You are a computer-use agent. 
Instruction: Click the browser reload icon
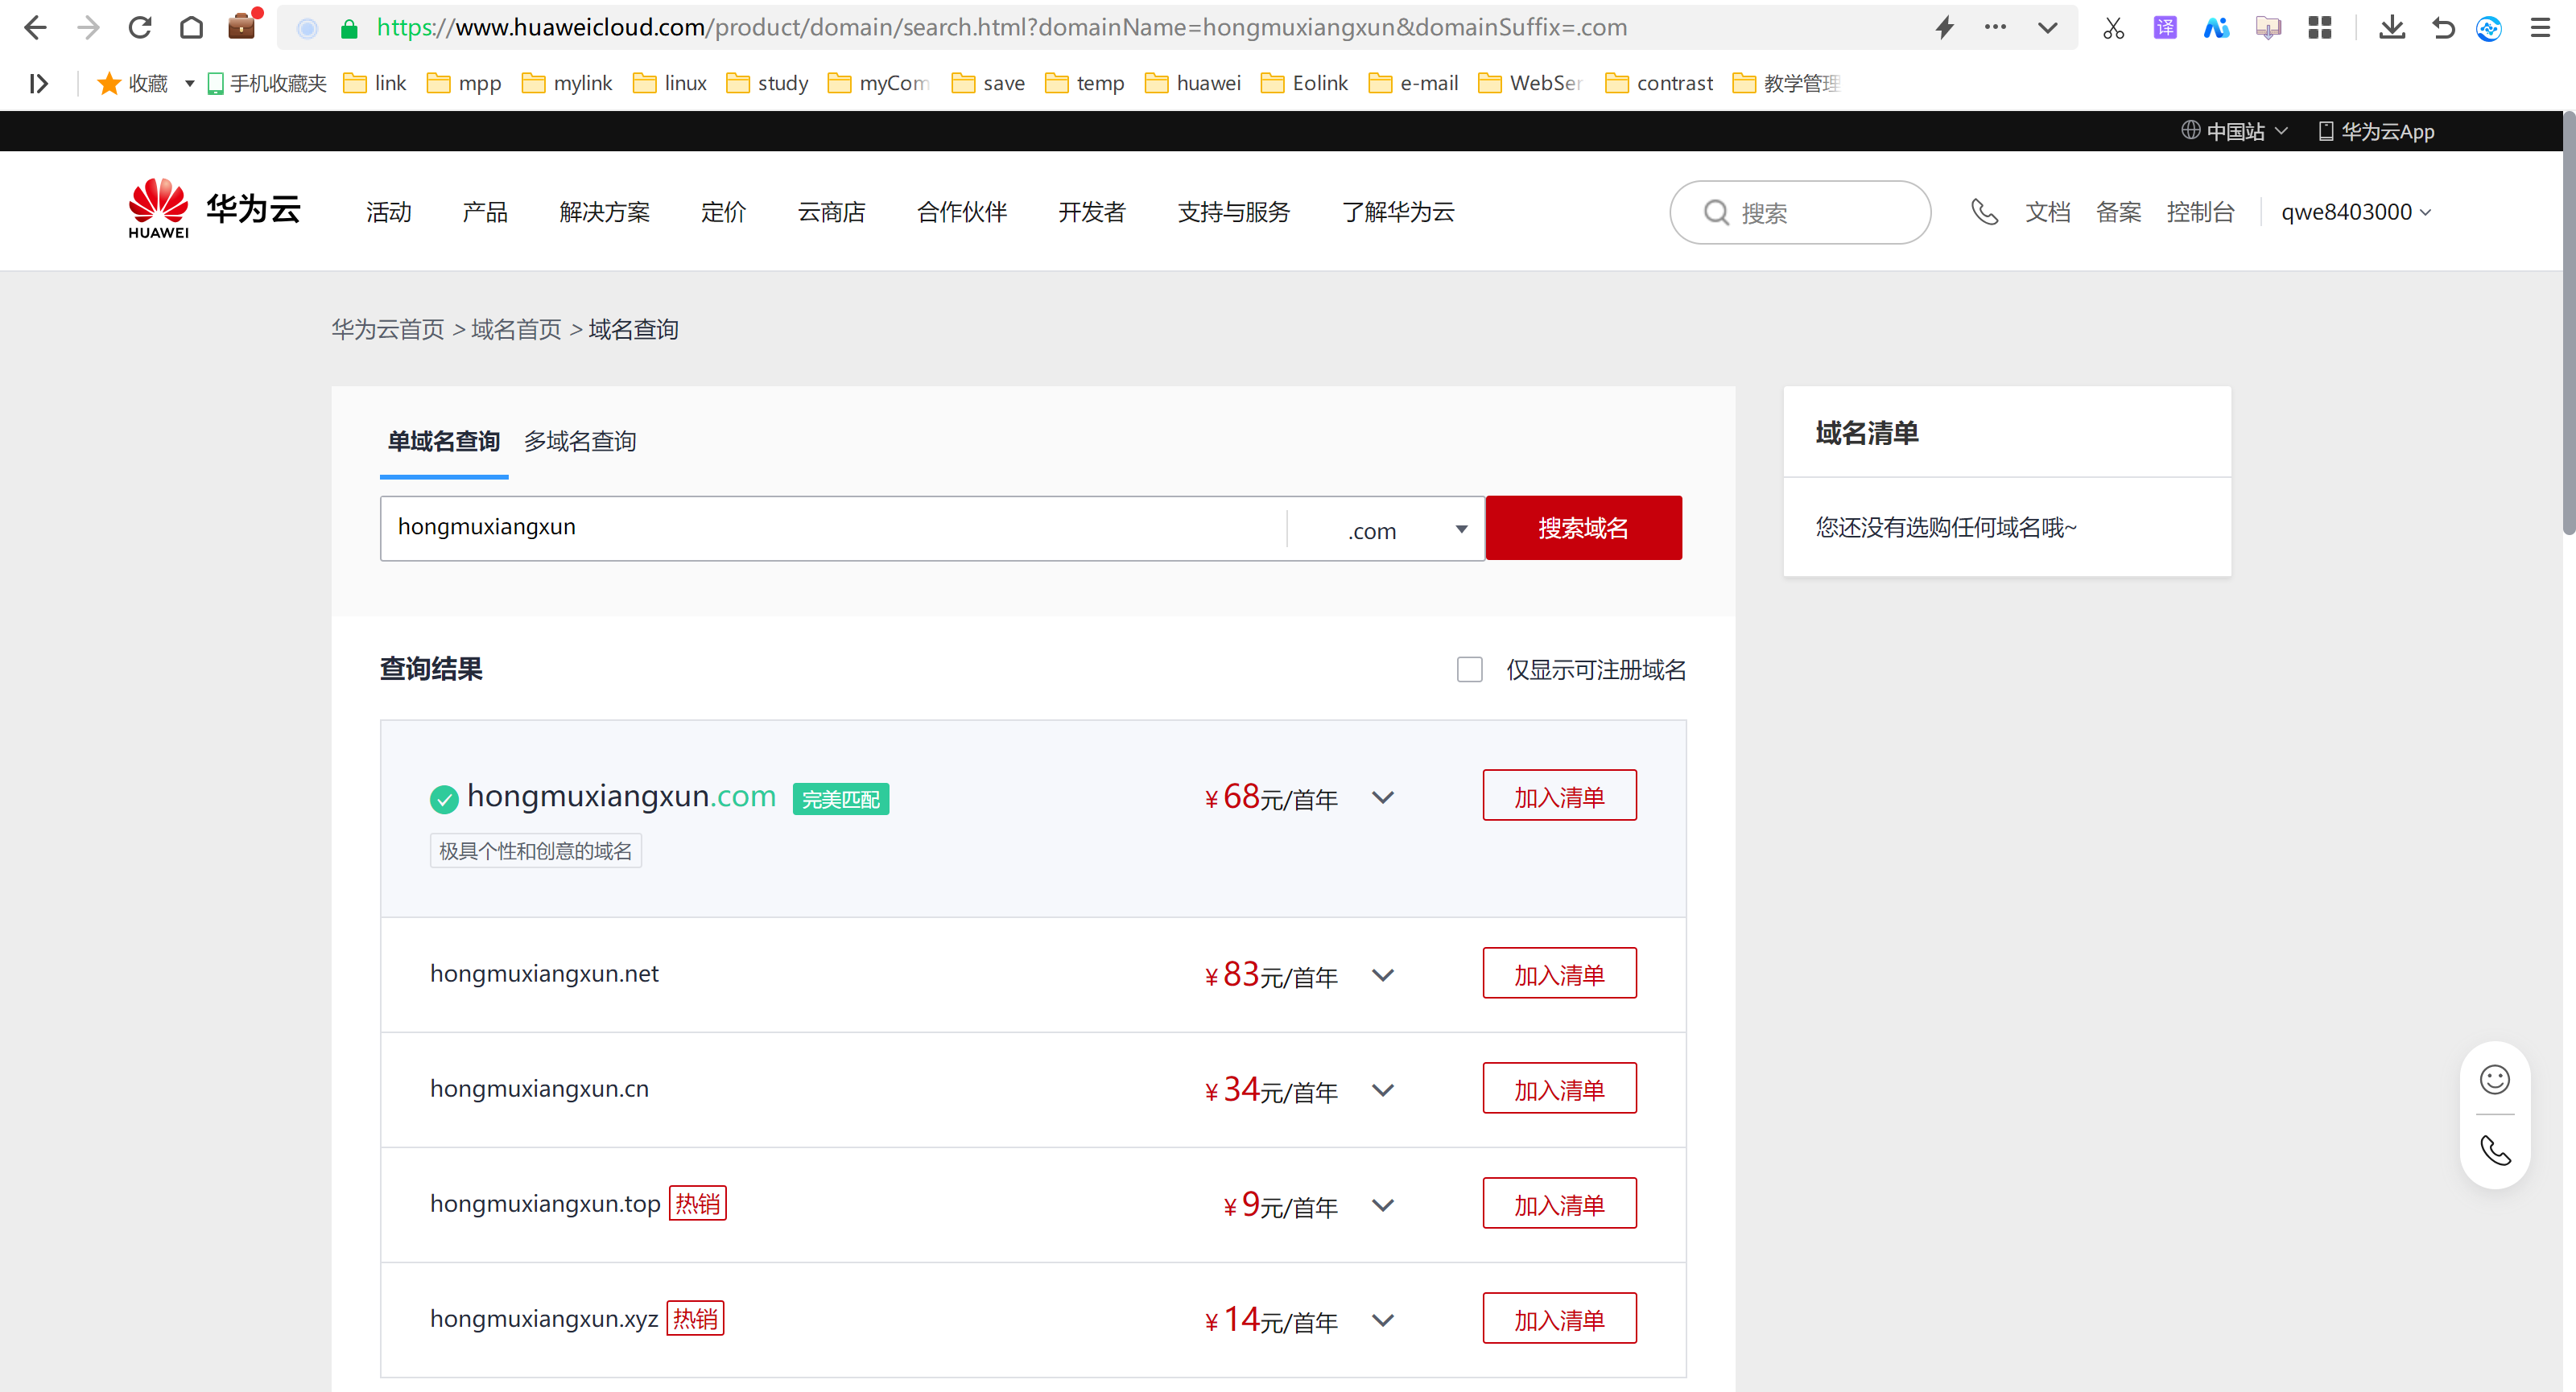tap(140, 28)
